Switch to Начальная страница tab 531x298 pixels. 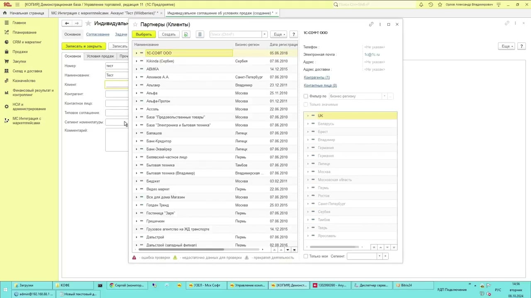tap(24, 13)
